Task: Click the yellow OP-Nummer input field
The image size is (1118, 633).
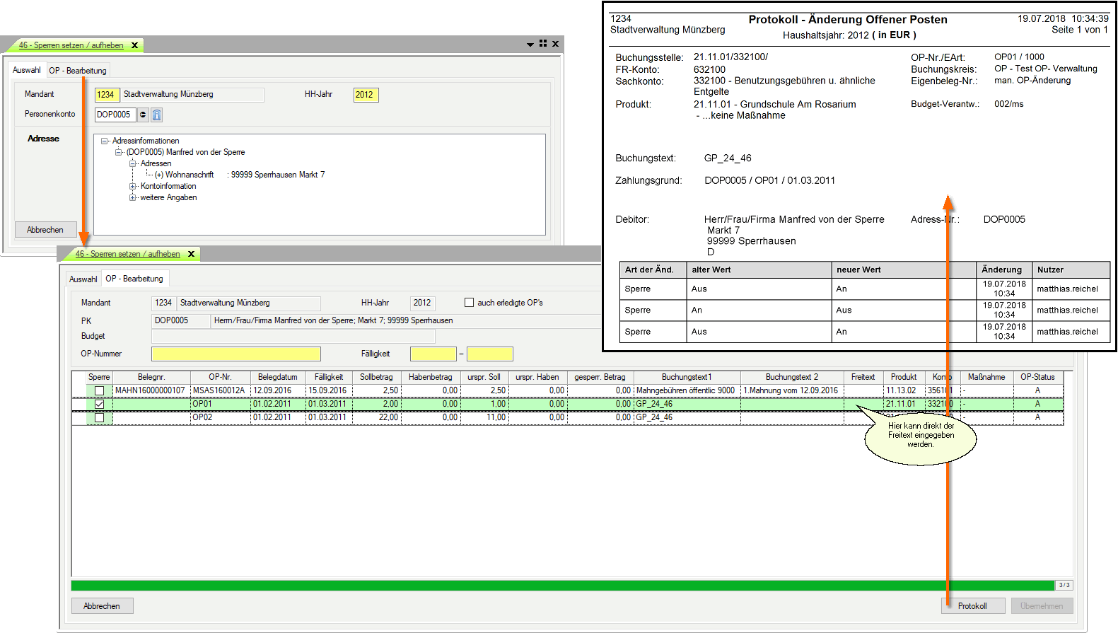Action: [x=235, y=354]
